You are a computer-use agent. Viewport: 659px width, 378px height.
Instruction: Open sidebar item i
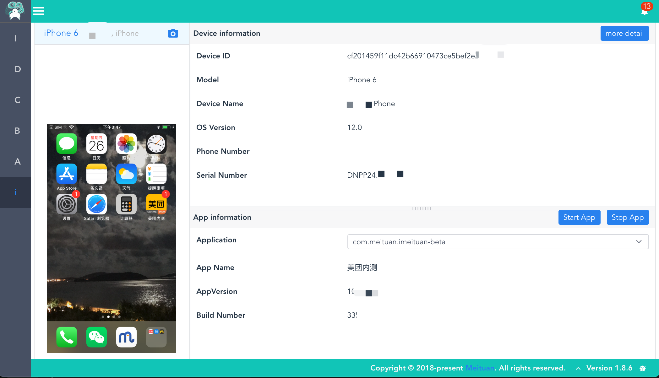(15, 192)
